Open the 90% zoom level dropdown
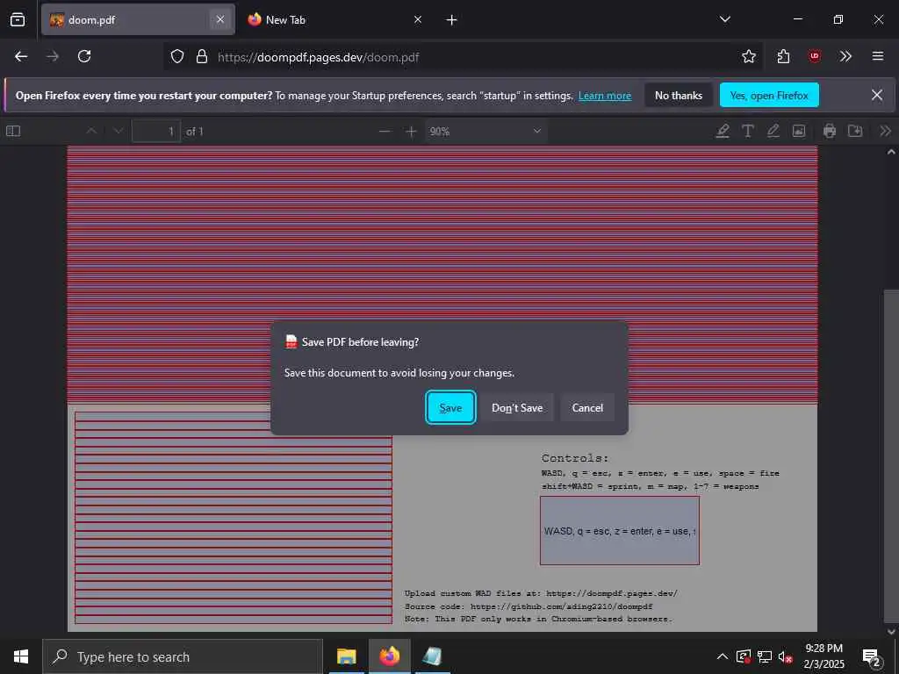Viewport: 899px width, 674px height. tap(485, 132)
